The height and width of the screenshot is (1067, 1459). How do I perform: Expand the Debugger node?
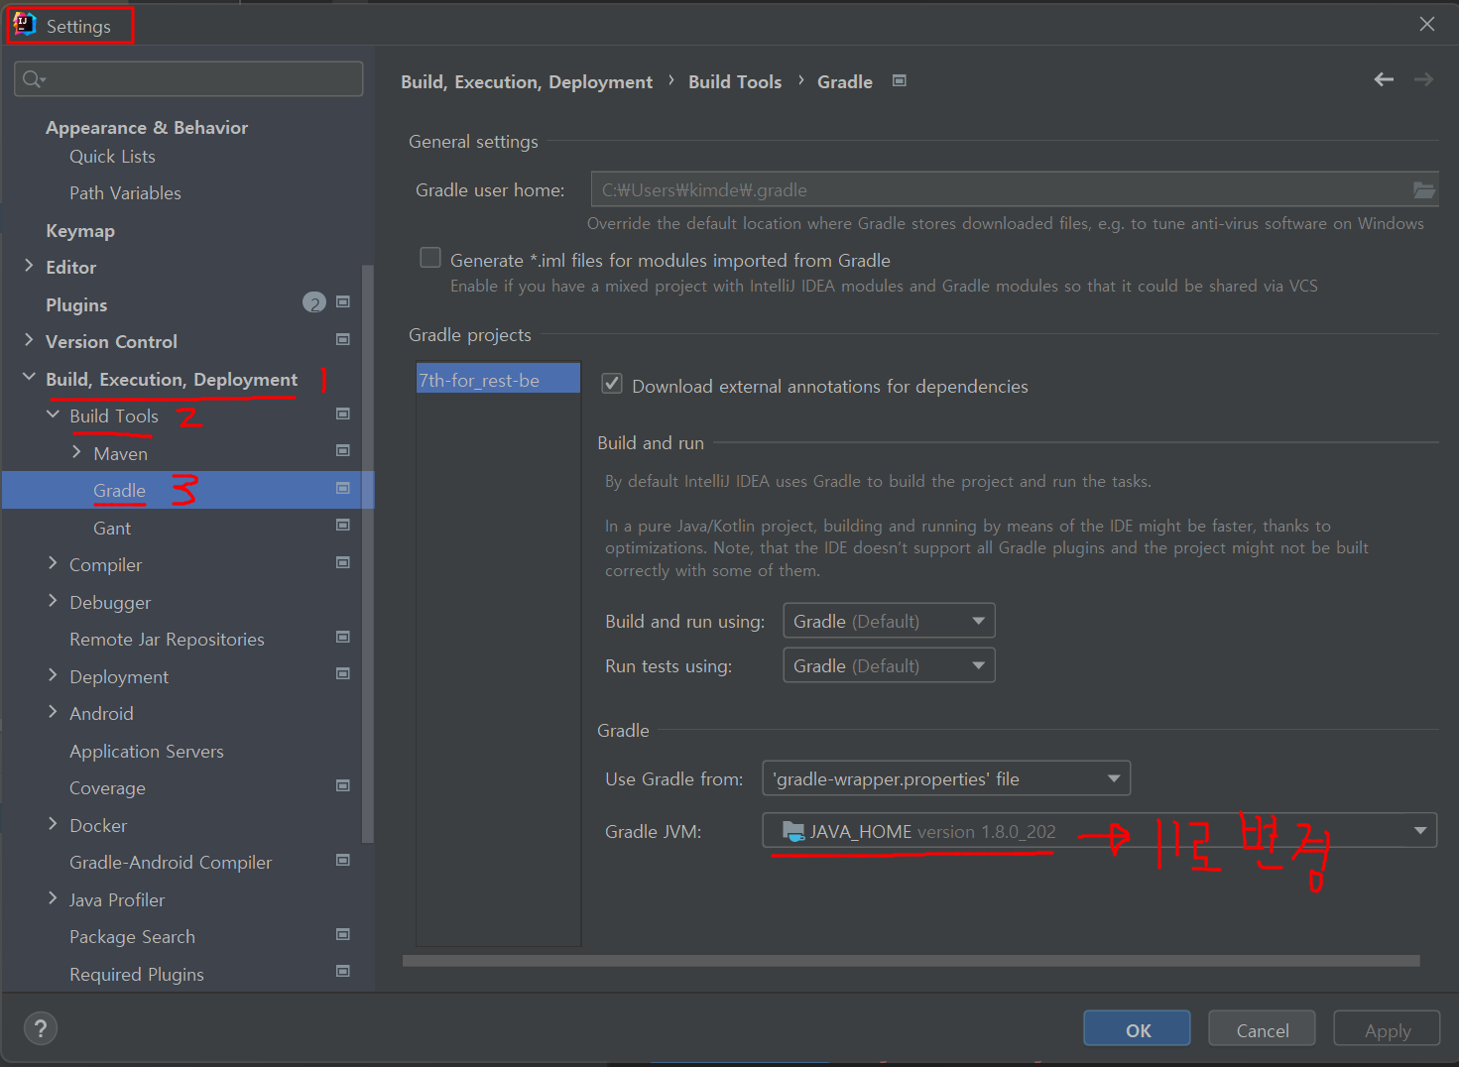coord(53,600)
